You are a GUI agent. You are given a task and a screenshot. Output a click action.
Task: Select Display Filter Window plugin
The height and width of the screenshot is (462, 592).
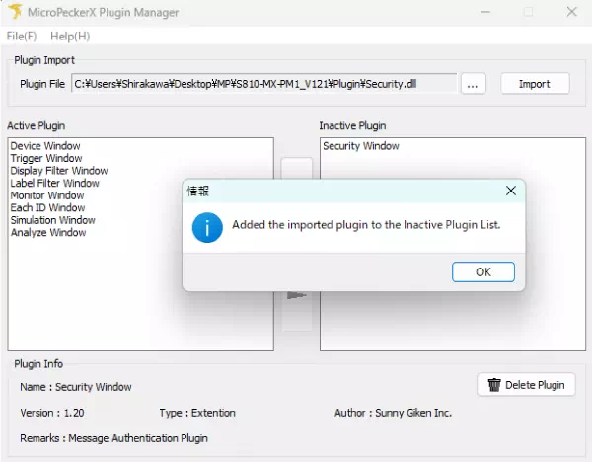[58, 171]
